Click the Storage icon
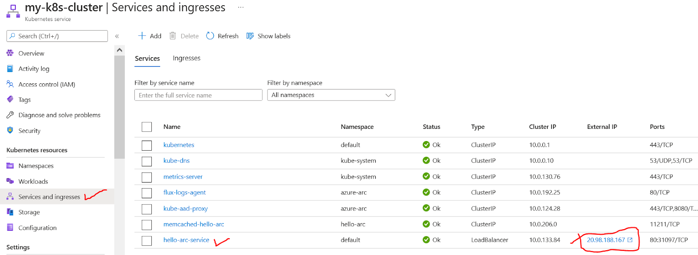 tap(10, 212)
